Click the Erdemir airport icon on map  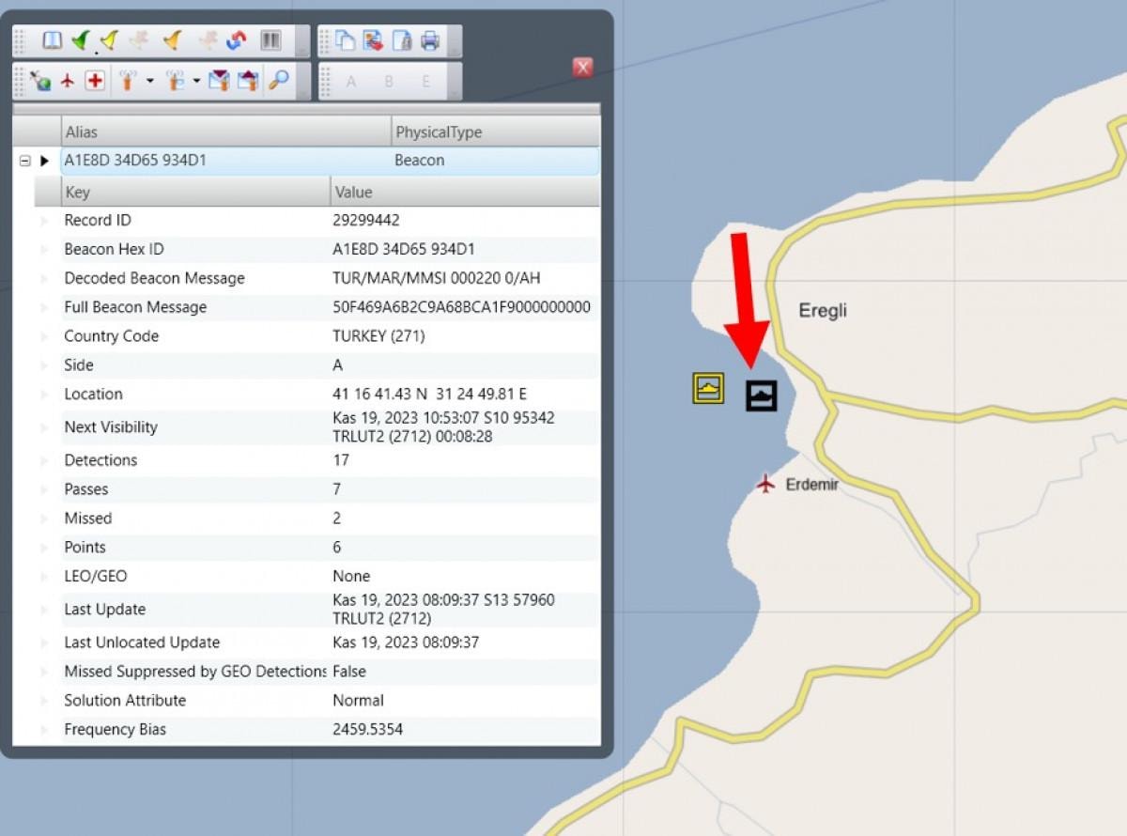click(766, 485)
